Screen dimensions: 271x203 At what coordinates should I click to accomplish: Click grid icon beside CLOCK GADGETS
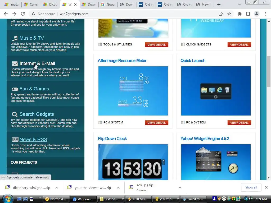point(183,44)
